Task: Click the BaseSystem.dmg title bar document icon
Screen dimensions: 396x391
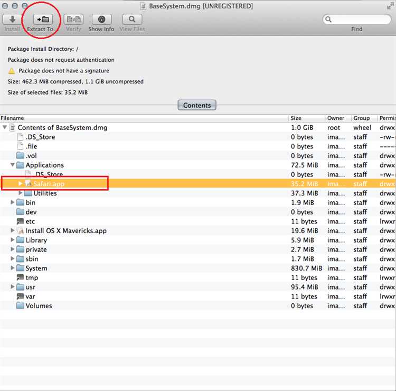Action: pyautogui.click(x=143, y=6)
